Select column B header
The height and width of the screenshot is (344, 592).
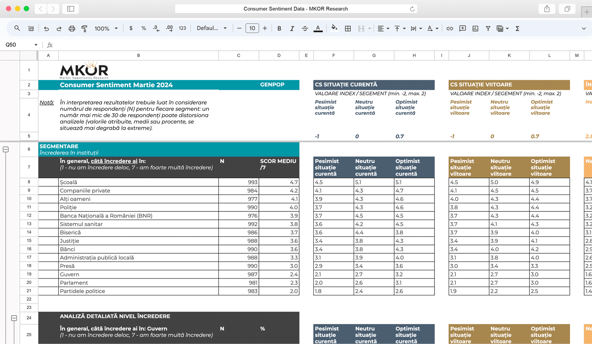click(x=139, y=56)
